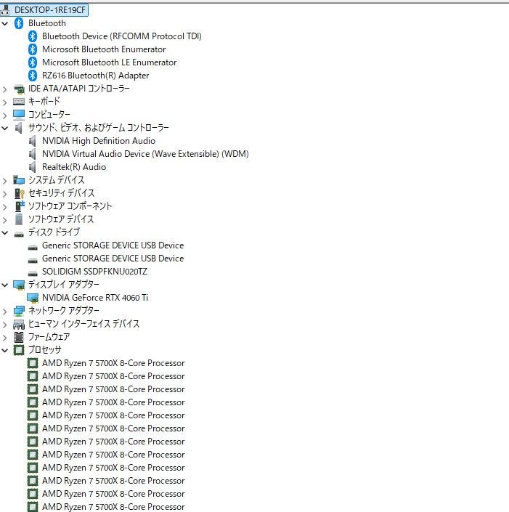Image resolution: width=509 pixels, height=512 pixels.
Task: Expand the ネットワーク アダプター category
Action: (5, 312)
